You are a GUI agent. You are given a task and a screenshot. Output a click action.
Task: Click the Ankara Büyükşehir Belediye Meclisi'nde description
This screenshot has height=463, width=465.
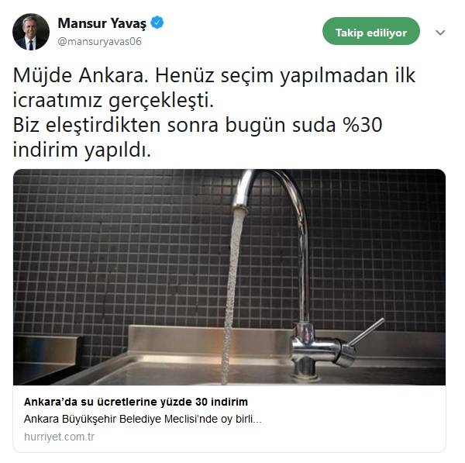click(x=143, y=419)
